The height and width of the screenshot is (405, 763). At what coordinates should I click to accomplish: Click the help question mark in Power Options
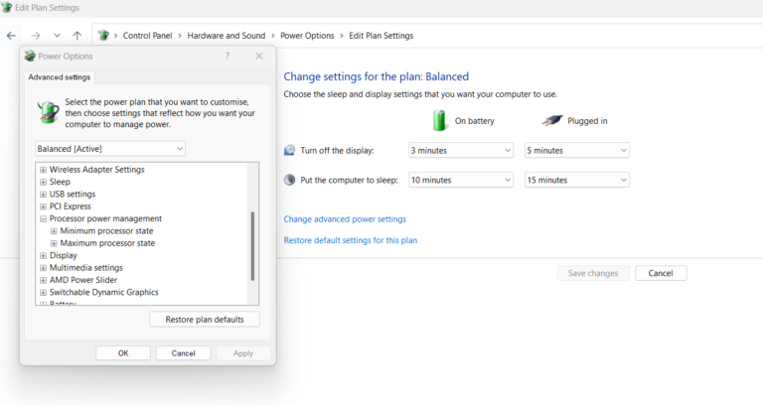point(227,57)
